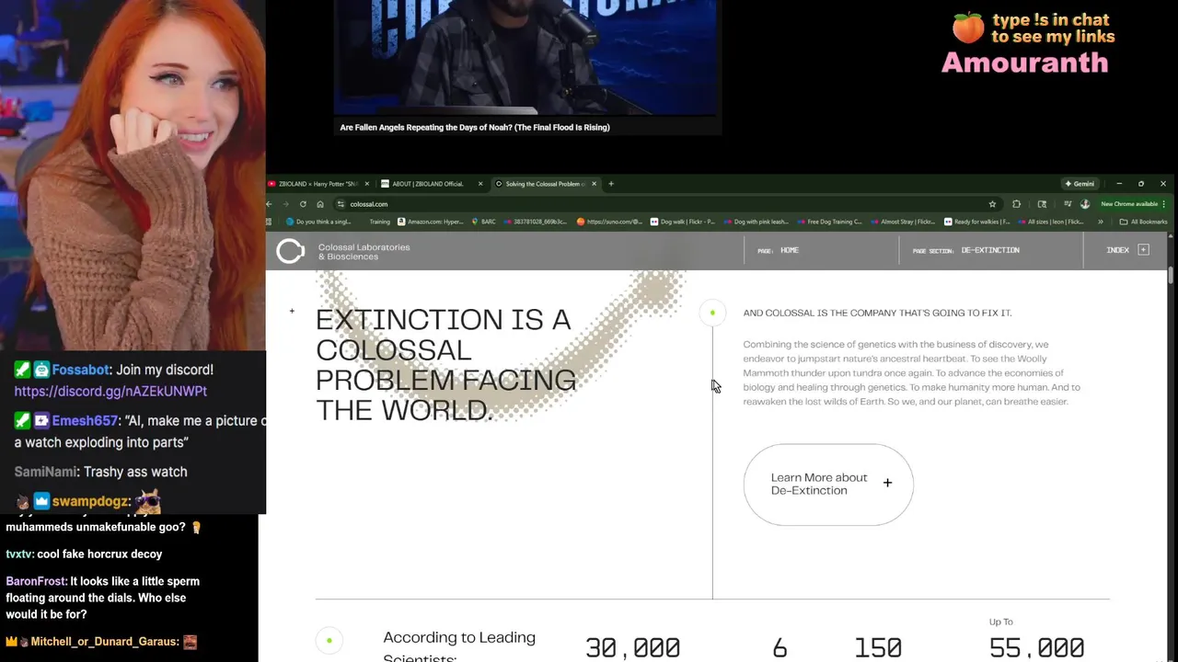Open the Dog with pink leash bookmark
Viewport: 1178px width, 662px height.
756,222
